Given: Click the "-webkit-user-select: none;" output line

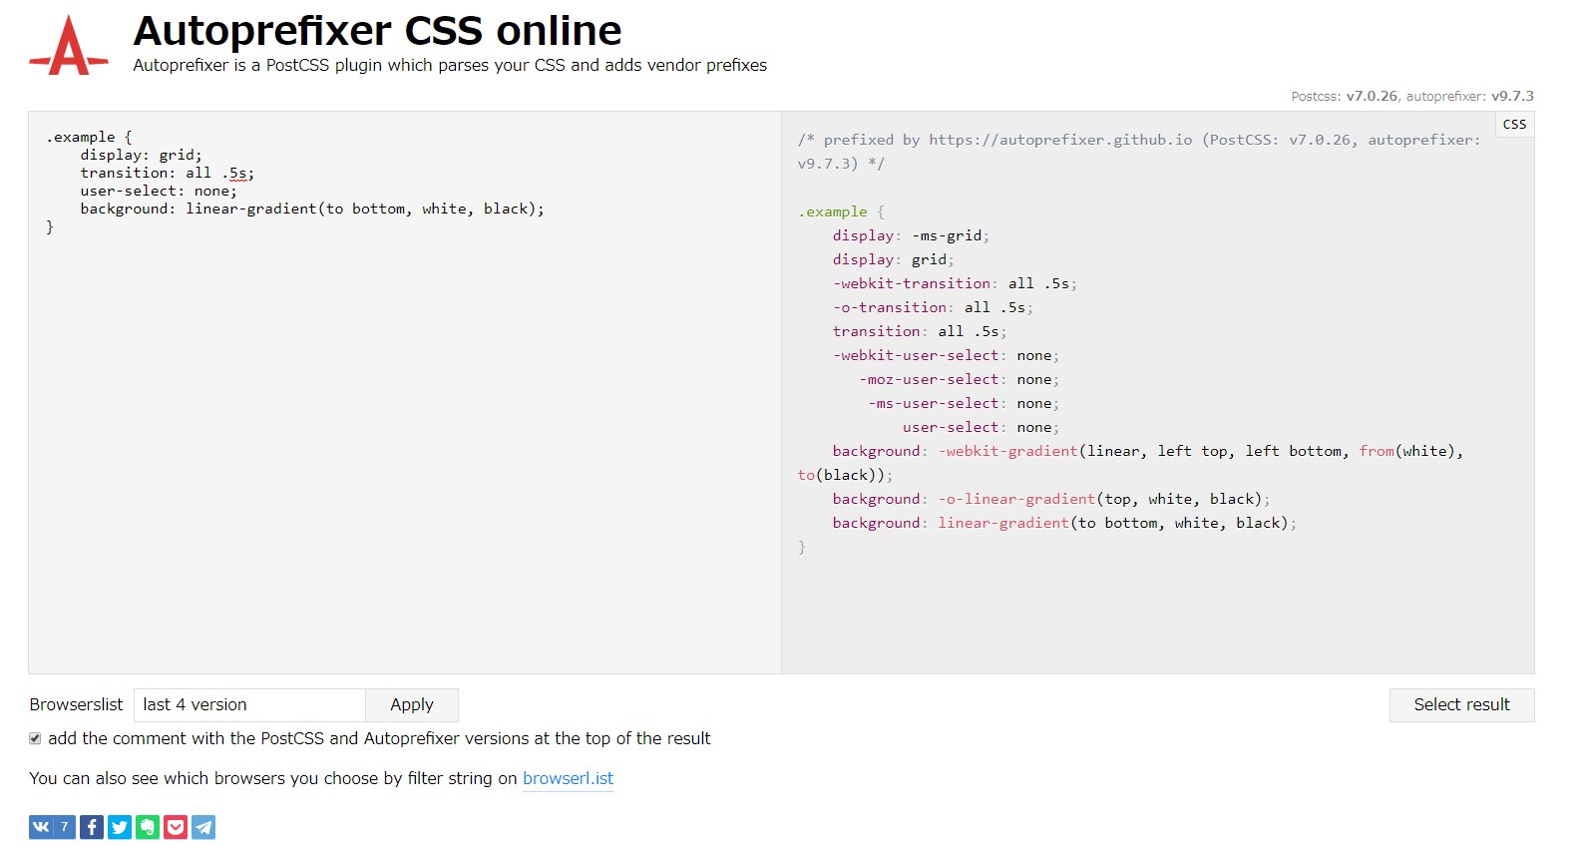Looking at the screenshot, I should pos(946,355).
